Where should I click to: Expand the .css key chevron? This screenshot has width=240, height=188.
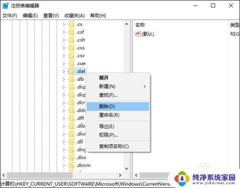64,48
